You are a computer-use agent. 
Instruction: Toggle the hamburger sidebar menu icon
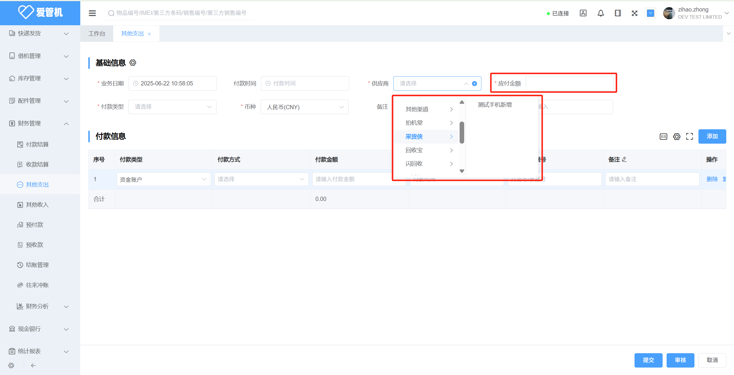(x=92, y=13)
